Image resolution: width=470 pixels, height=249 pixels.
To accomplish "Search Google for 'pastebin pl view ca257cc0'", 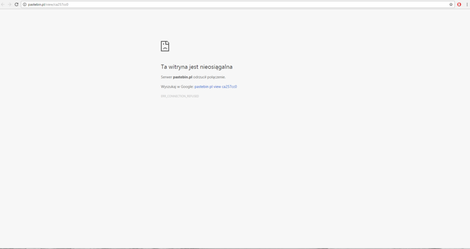I will [216, 87].
